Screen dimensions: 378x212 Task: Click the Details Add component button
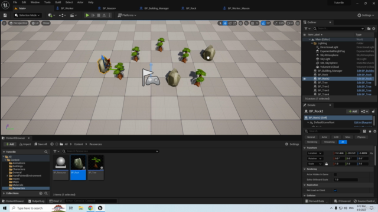[353, 111]
